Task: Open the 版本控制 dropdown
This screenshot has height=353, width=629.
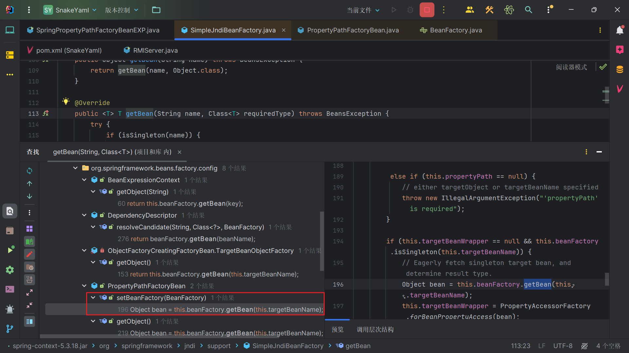Action: 122,10
